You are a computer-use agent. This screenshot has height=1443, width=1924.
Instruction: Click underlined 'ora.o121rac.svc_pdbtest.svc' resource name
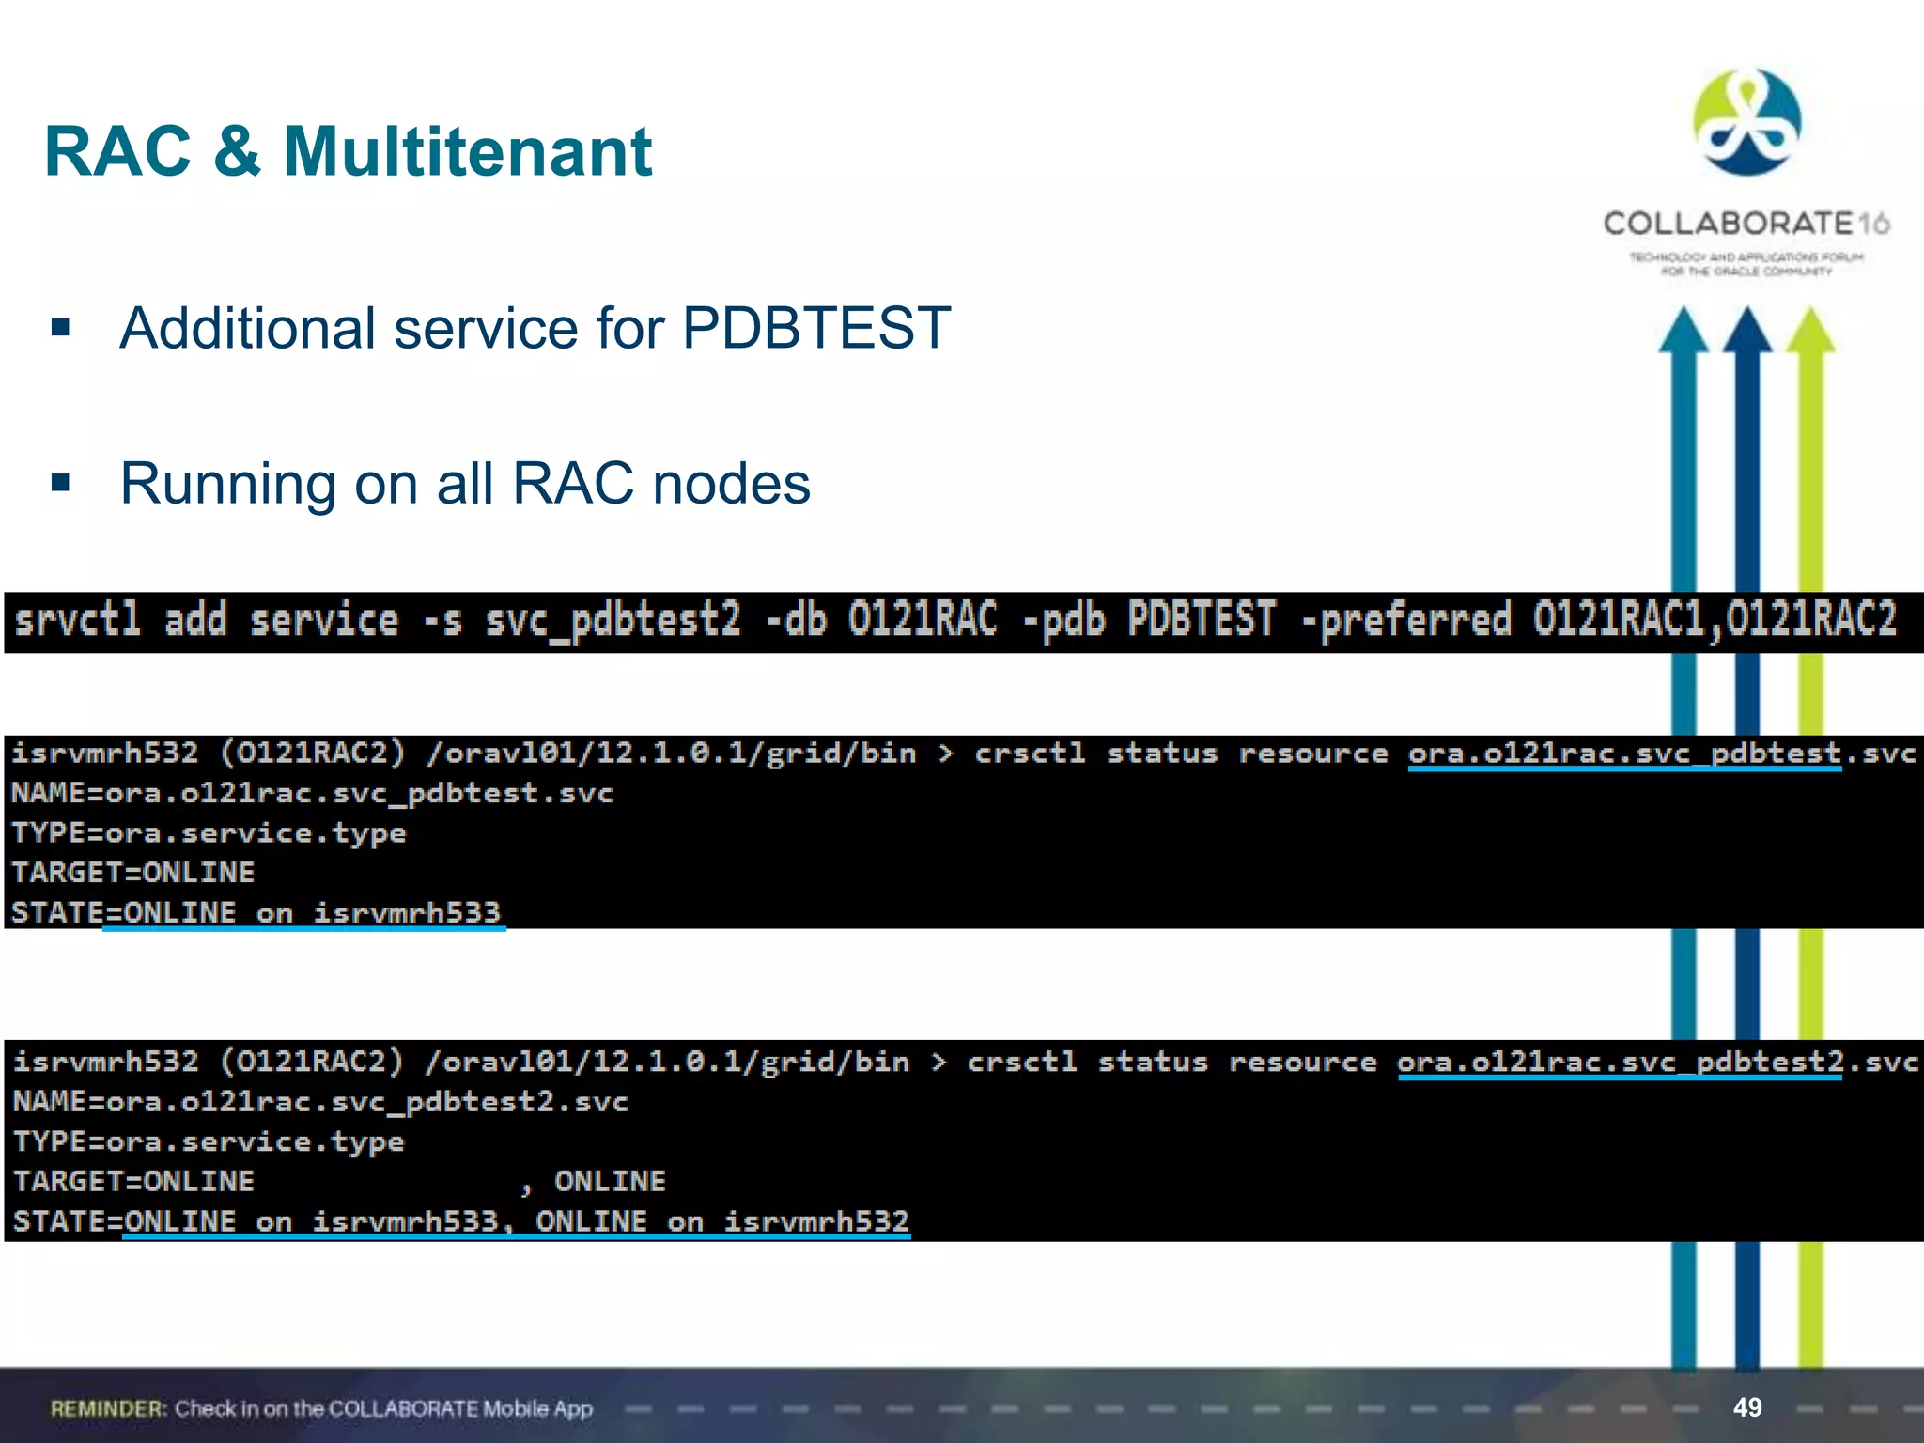click(1662, 753)
